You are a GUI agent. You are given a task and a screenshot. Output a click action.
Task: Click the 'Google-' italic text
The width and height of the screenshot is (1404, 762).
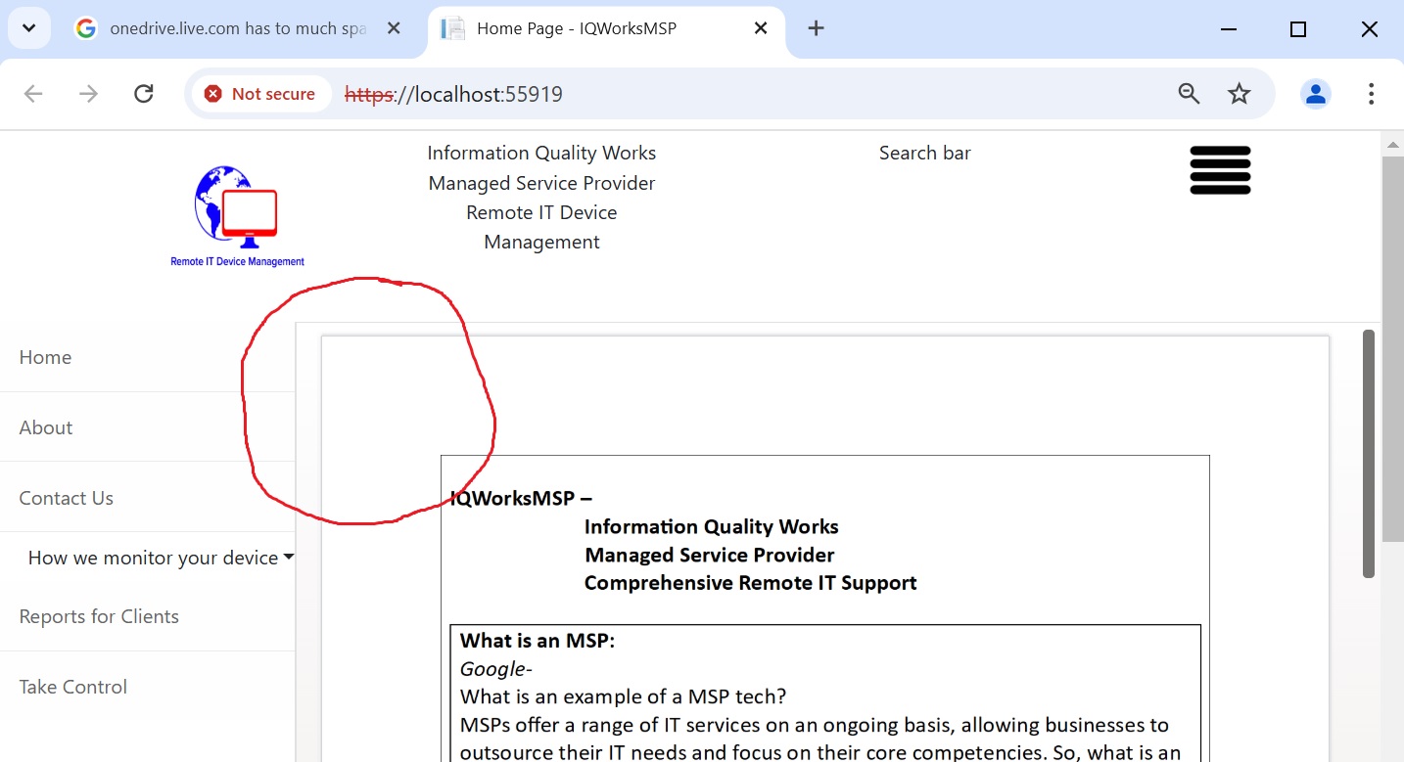(496, 669)
